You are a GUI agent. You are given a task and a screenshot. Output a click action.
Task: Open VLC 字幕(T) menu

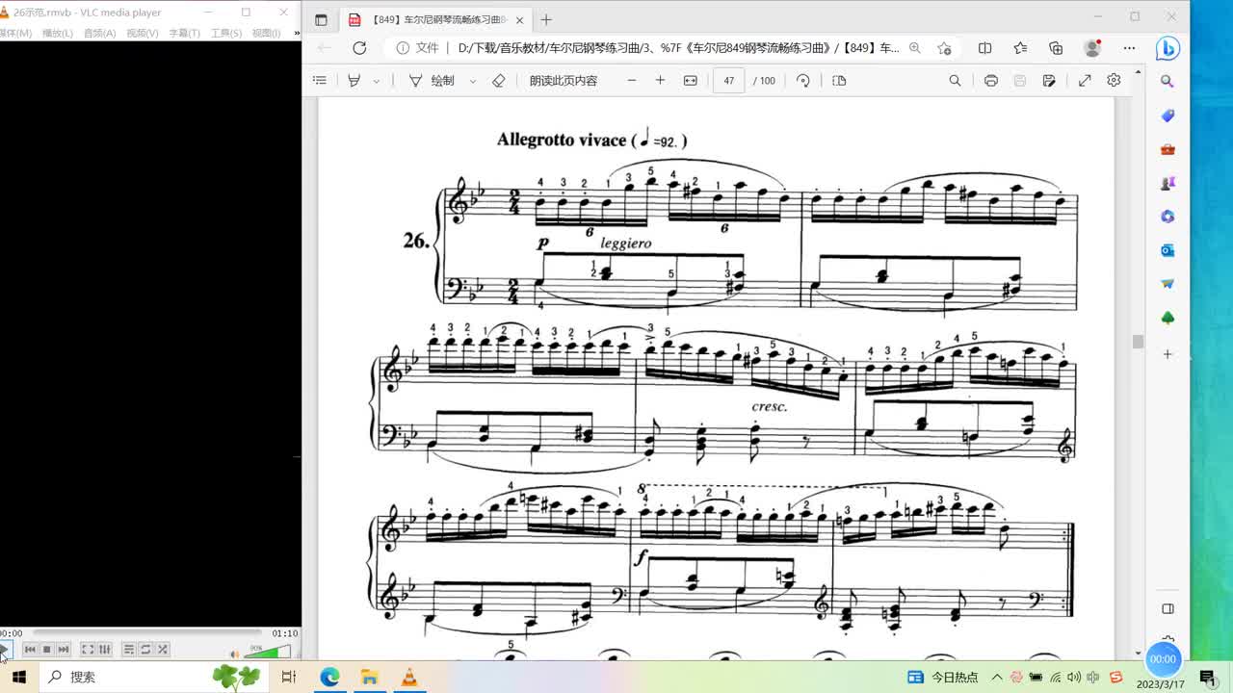[x=184, y=33]
